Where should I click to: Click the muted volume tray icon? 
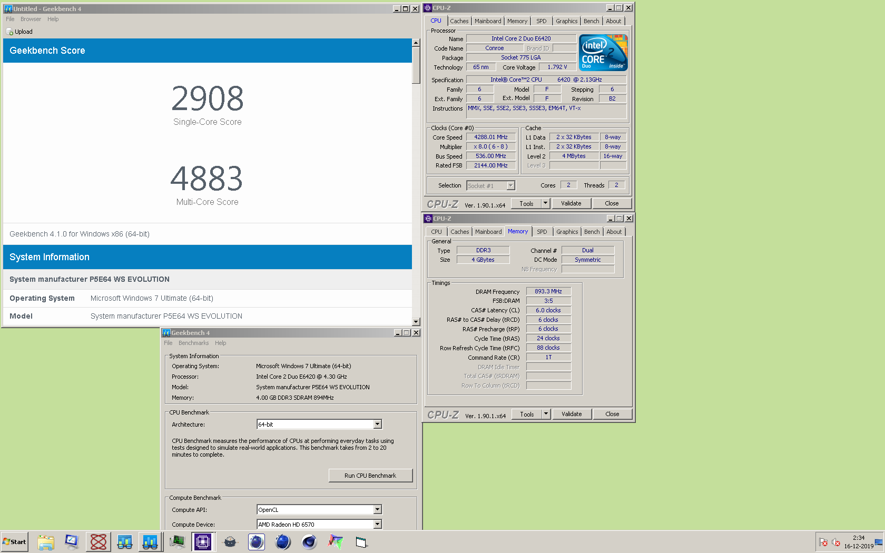(835, 542)
